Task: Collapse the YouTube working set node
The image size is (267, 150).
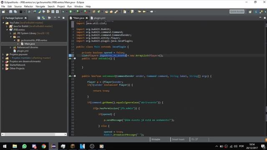Action: [x=3, y=22]
